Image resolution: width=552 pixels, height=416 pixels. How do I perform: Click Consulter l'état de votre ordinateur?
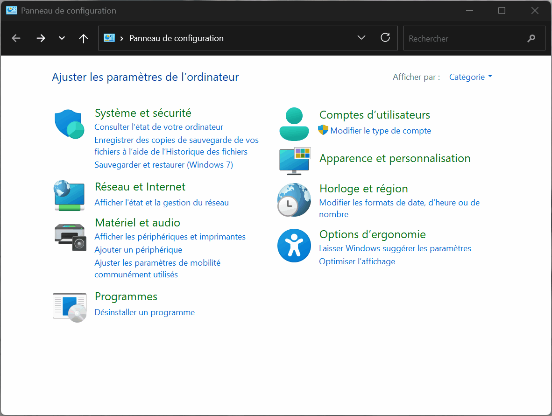coord(159,127)
